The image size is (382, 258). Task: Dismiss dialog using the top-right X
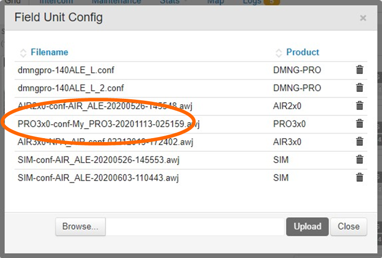coord(363,18)
